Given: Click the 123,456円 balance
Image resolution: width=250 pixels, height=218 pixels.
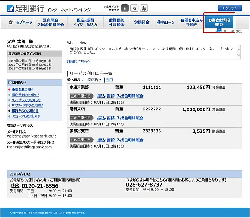Looking at the screenshot, I should [x=198, y=87].
